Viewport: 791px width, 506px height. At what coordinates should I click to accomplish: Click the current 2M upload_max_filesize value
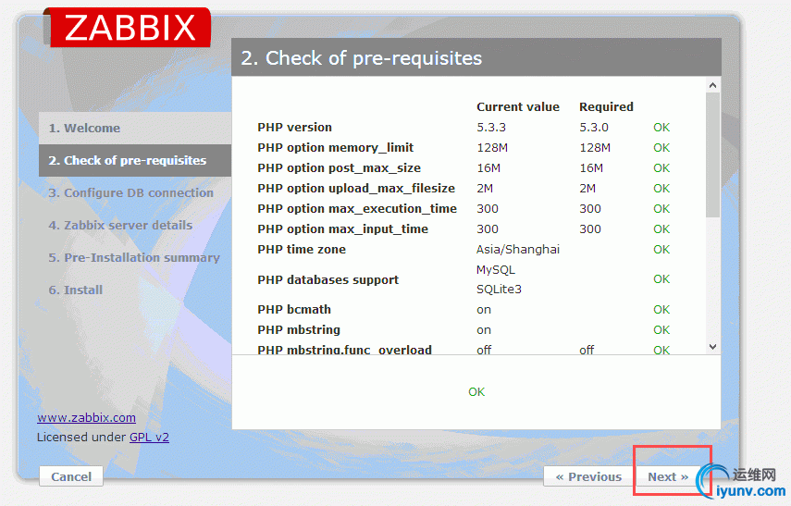(485, 188)
